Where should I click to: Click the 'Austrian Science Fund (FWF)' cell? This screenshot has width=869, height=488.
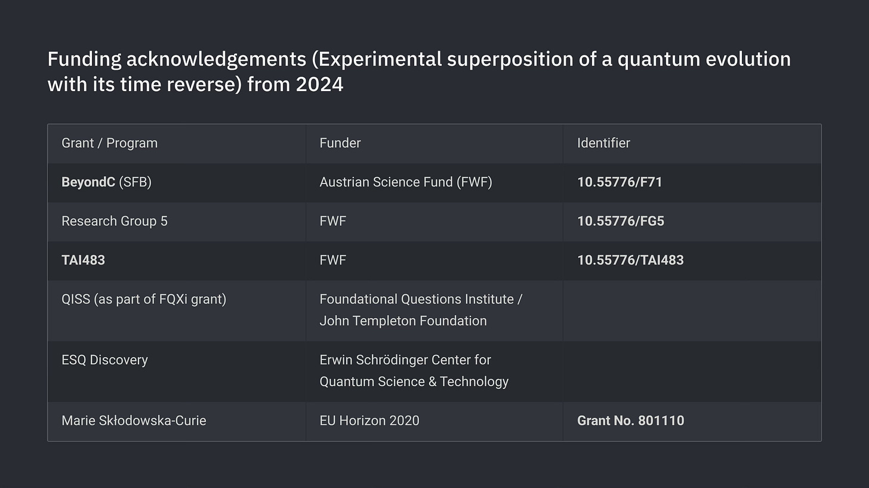(x=406, y=182)
